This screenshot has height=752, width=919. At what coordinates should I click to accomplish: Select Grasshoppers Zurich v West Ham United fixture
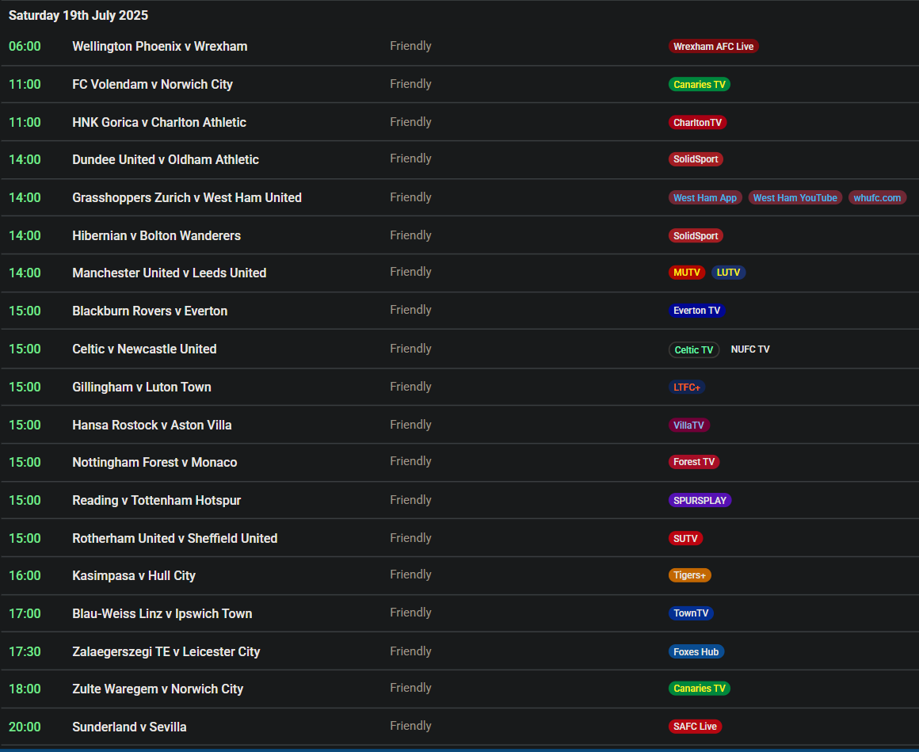pyautogui.click(x=187, y=197)
